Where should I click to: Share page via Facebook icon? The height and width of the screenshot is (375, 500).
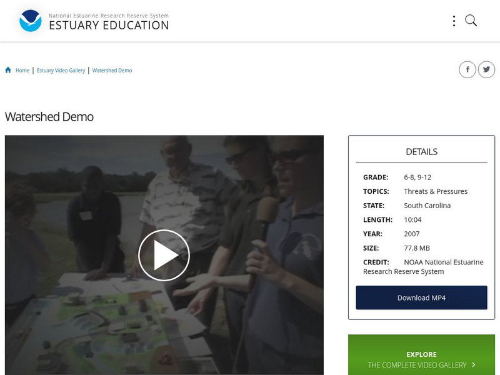(467, 69)
